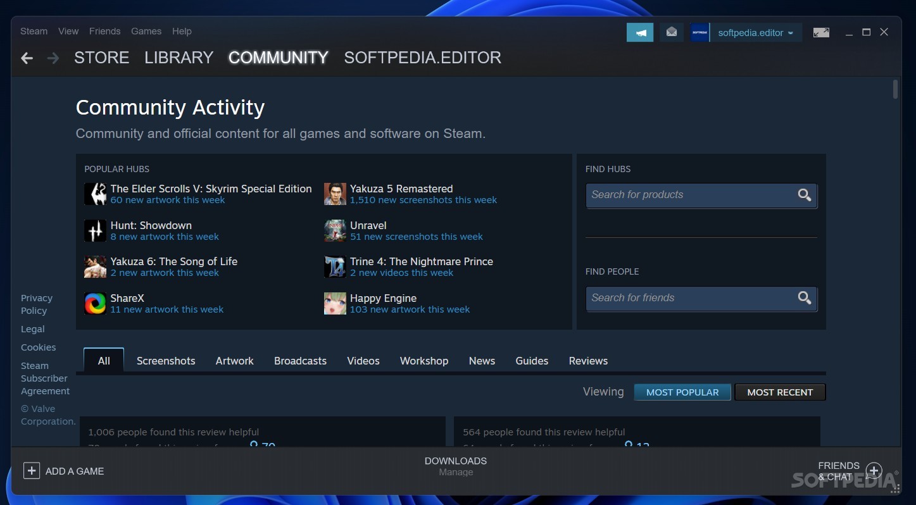Open the Games menu

click(146, 31)
